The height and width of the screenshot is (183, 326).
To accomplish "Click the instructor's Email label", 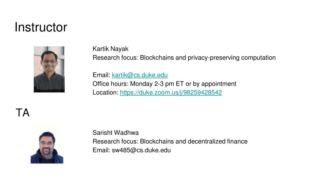I will (102, 75).
